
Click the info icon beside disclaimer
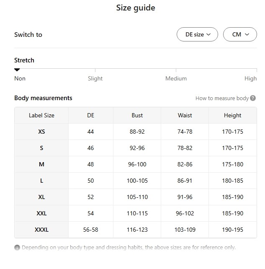[x=17, y=248]
